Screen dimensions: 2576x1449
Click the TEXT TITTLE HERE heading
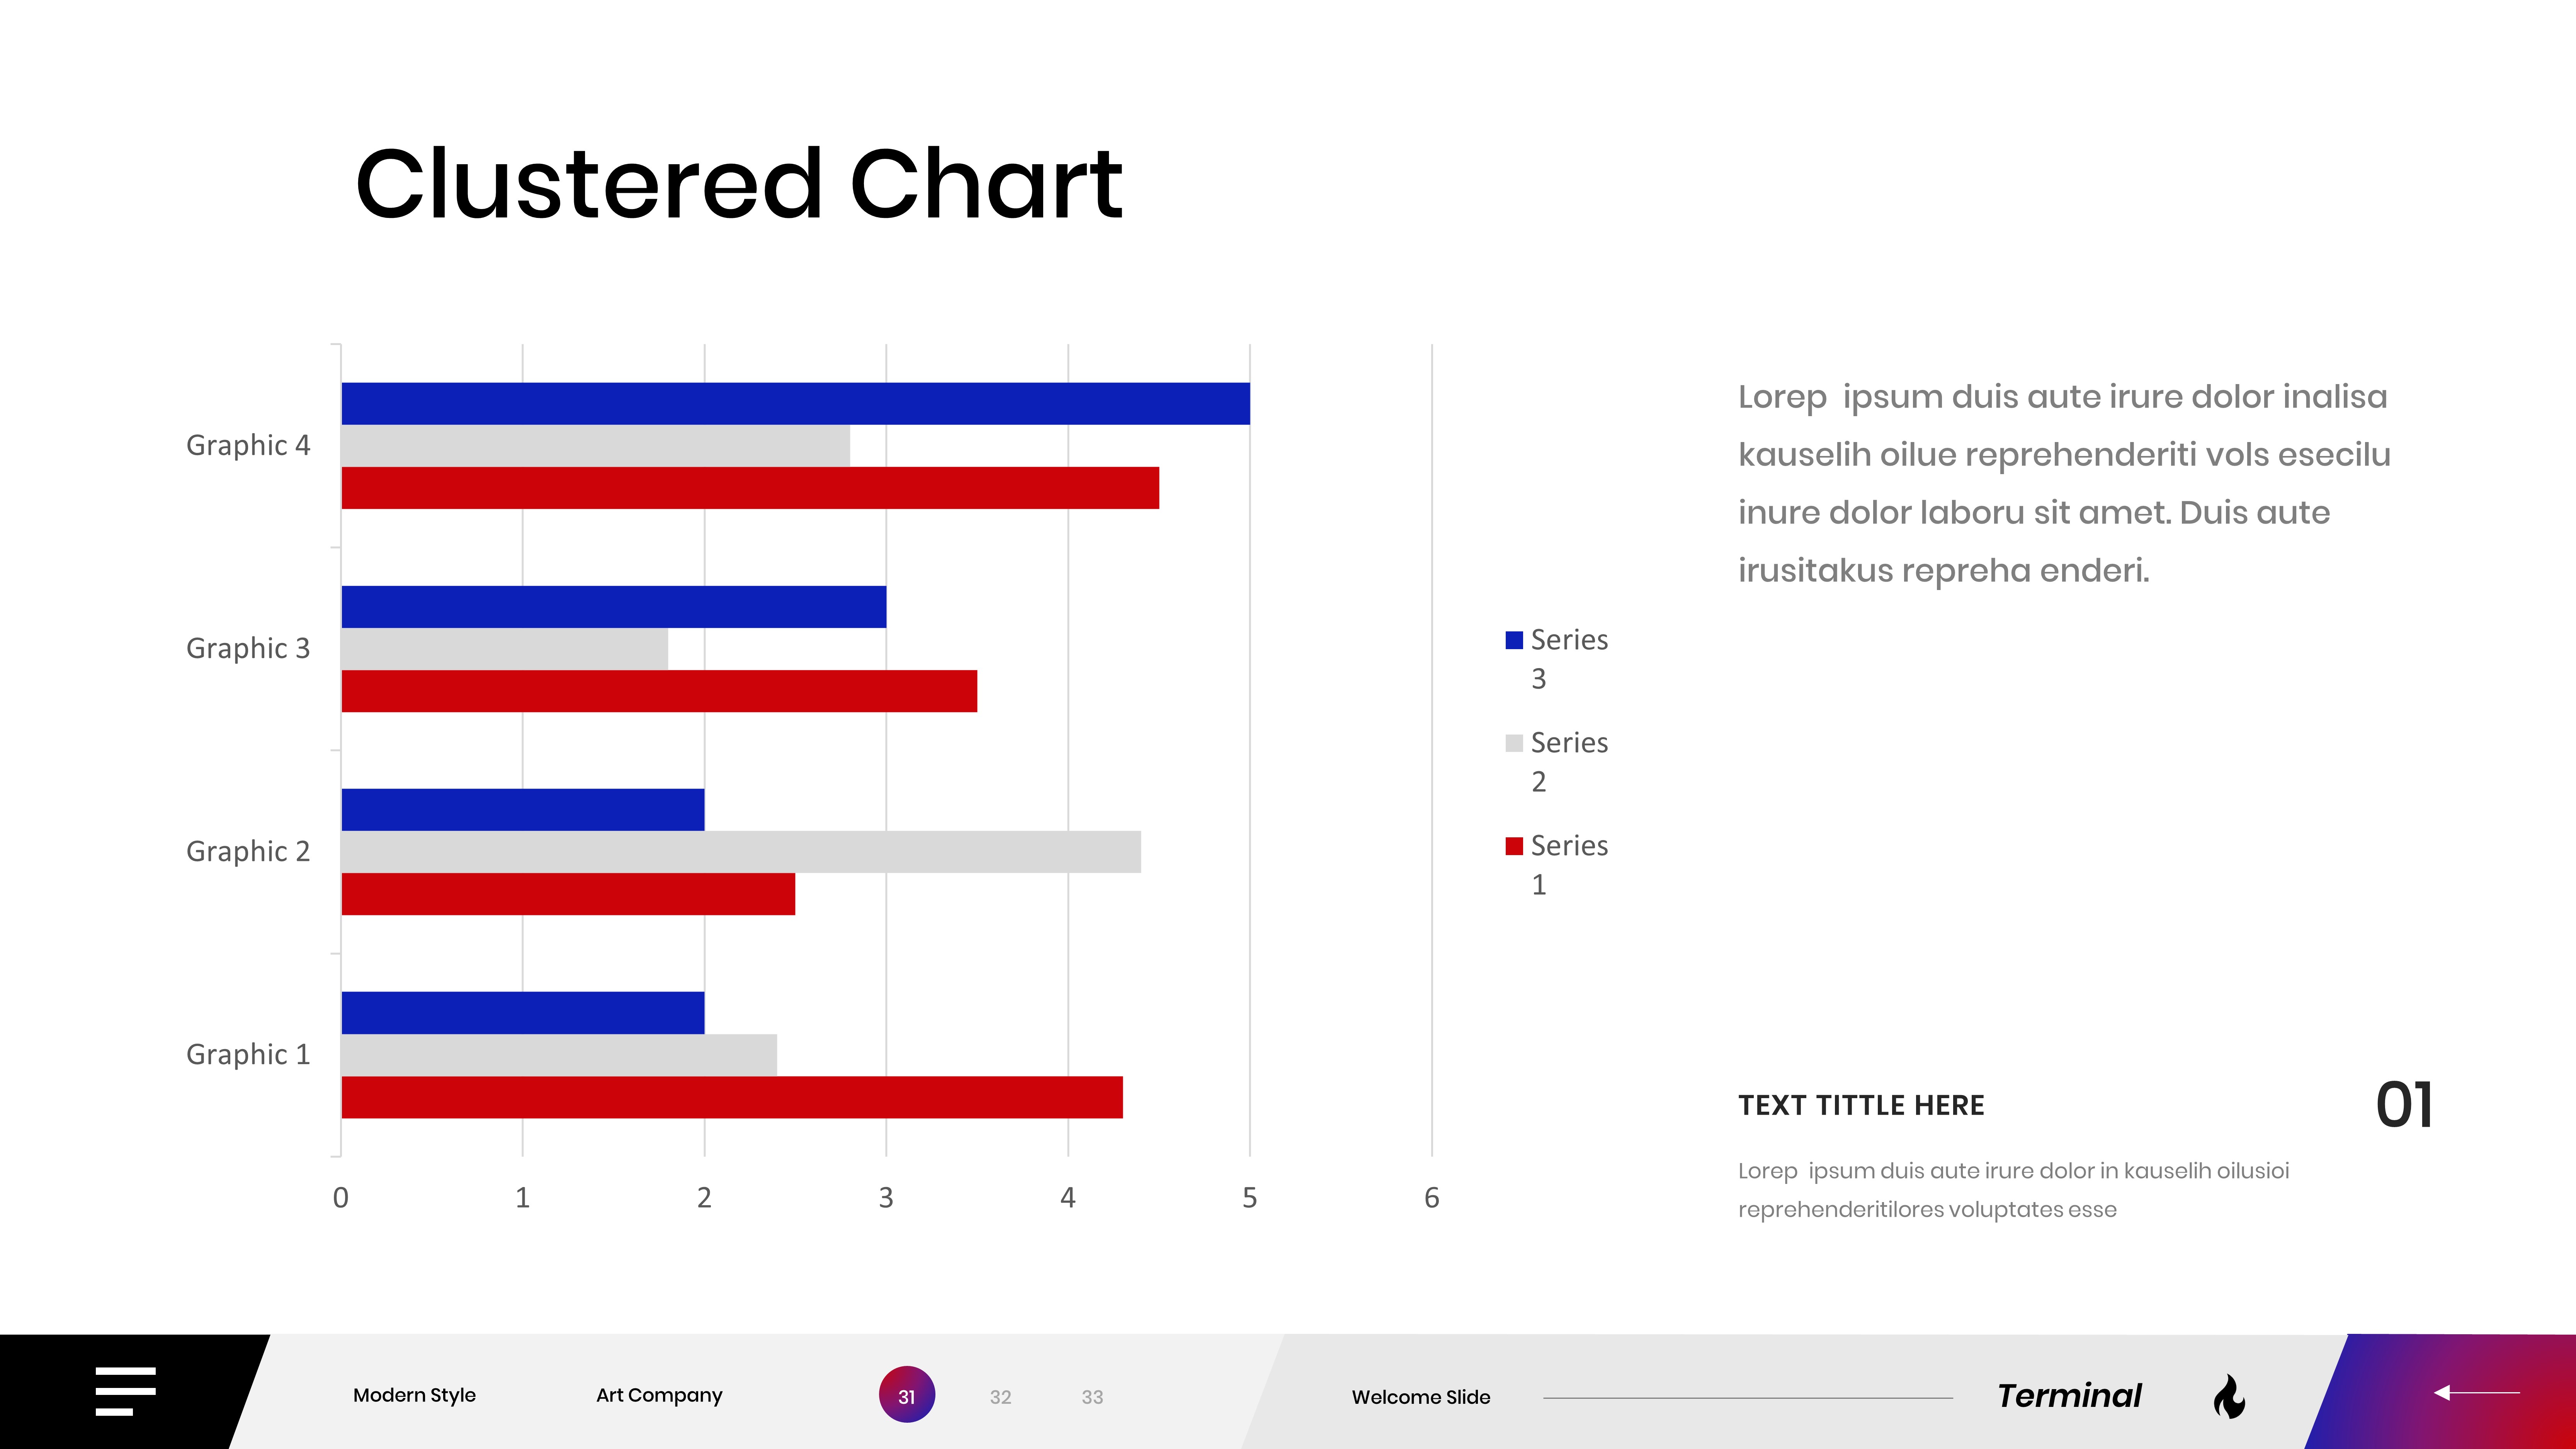tap(1861, 1105)
